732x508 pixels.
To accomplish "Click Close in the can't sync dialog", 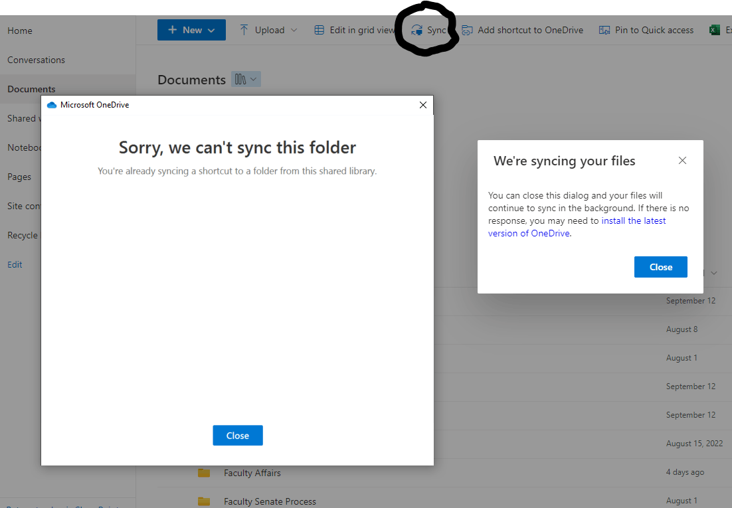I will point(238,435).
